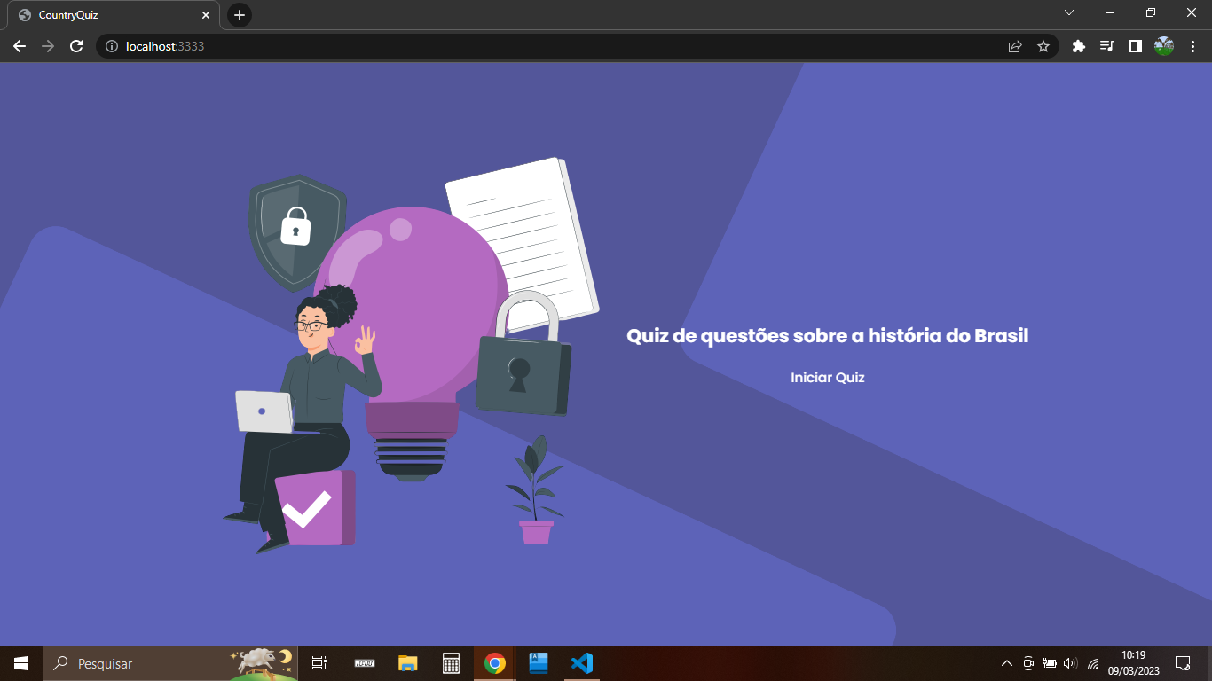This screenshot has height=681, width=1212.
Task: Open the tab search dropdown in Chrome
Action: pyautogui.click(x=1068, y=12)
